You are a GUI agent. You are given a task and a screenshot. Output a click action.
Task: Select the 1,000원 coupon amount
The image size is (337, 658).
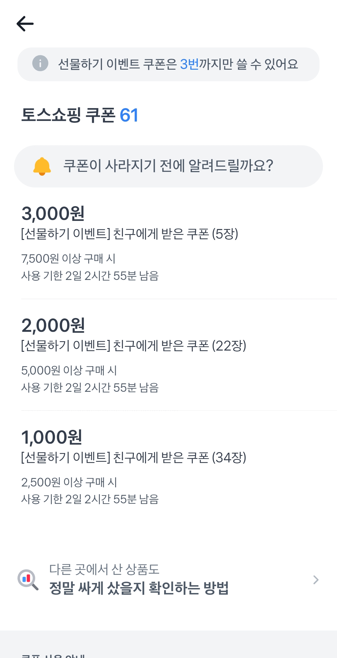(52, 437)
